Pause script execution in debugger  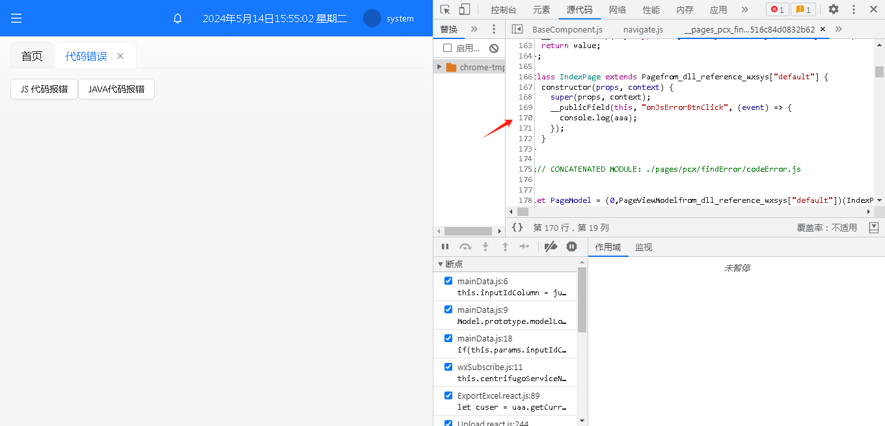click(445, 246)
